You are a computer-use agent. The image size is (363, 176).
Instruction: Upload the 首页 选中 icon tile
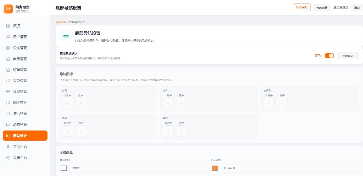(80, 103)
